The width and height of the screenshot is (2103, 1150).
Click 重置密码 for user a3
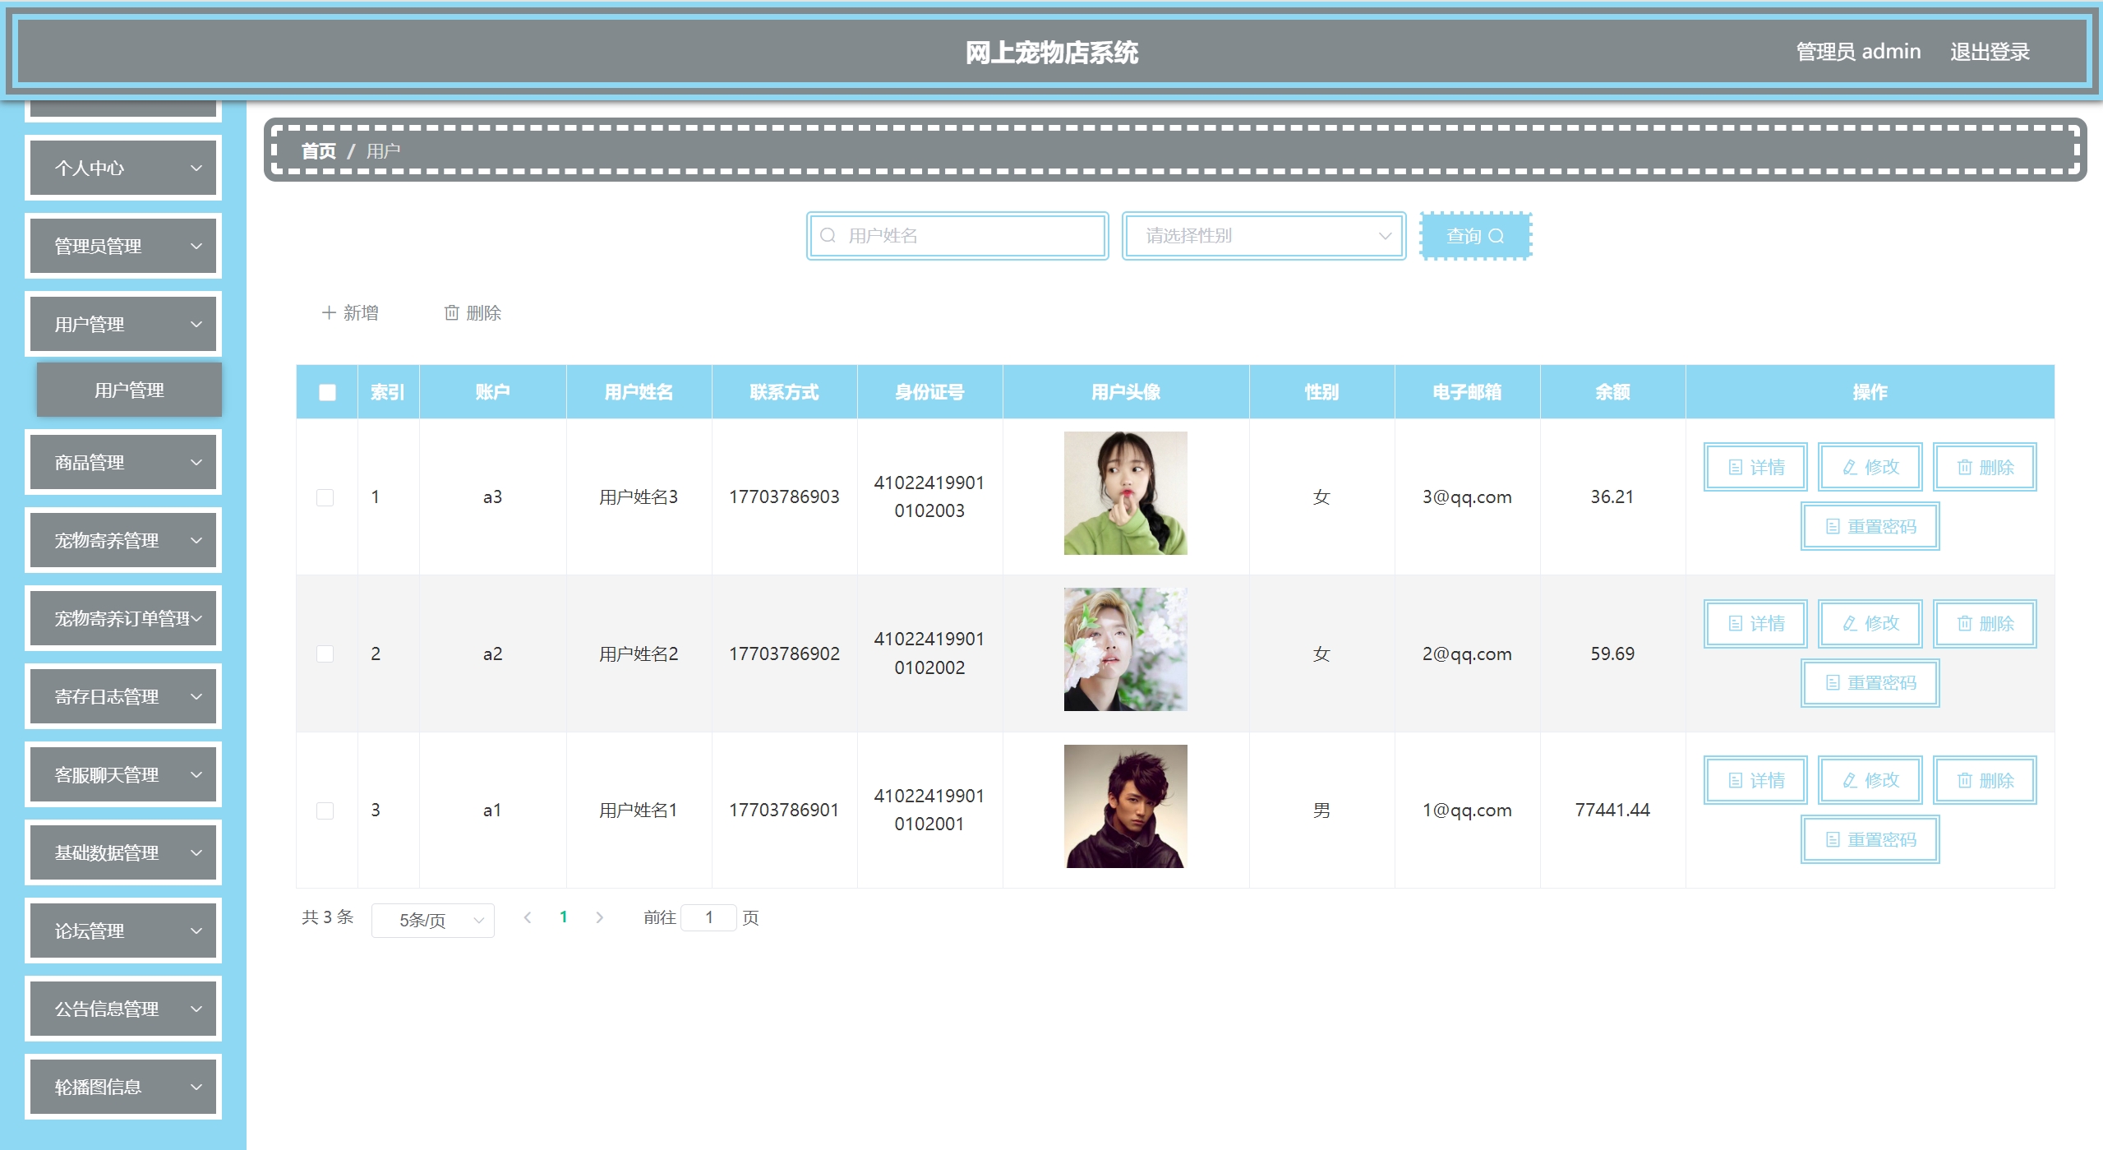(x=1870, y=526)
